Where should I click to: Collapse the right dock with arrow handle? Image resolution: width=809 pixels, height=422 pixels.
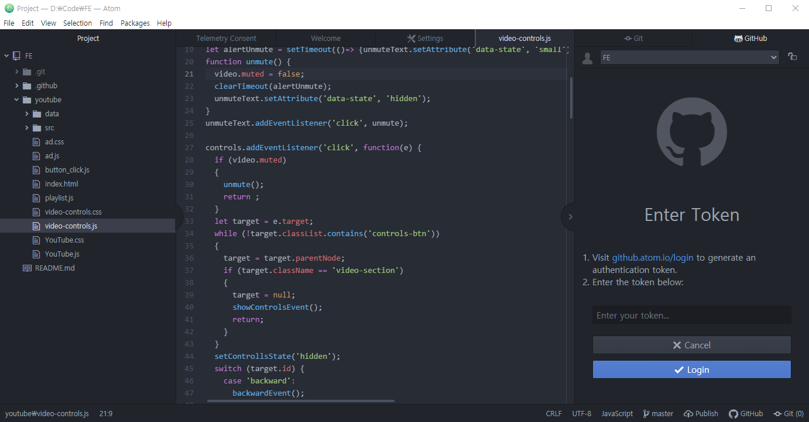tap(570, 217)
